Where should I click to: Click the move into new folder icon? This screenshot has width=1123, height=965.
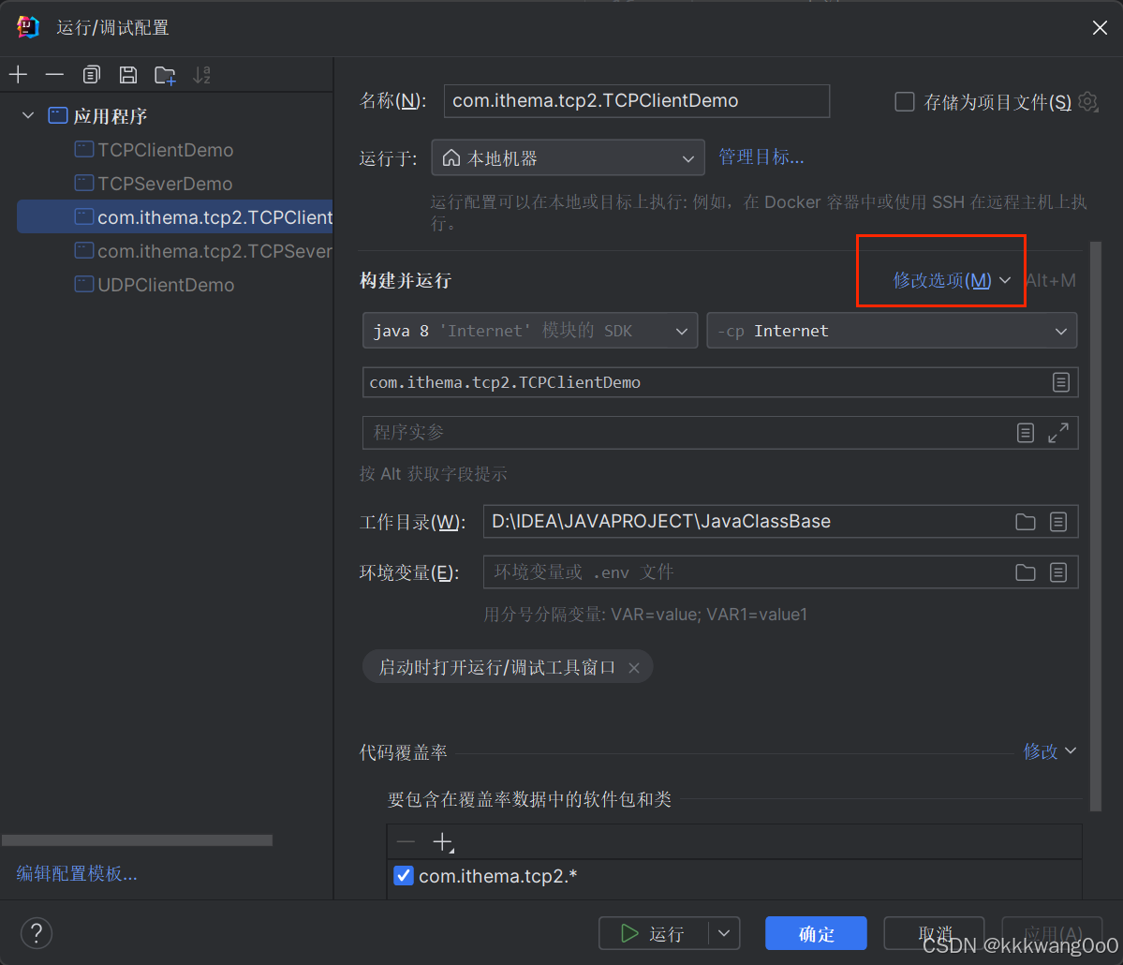click(x=166, y=76)
